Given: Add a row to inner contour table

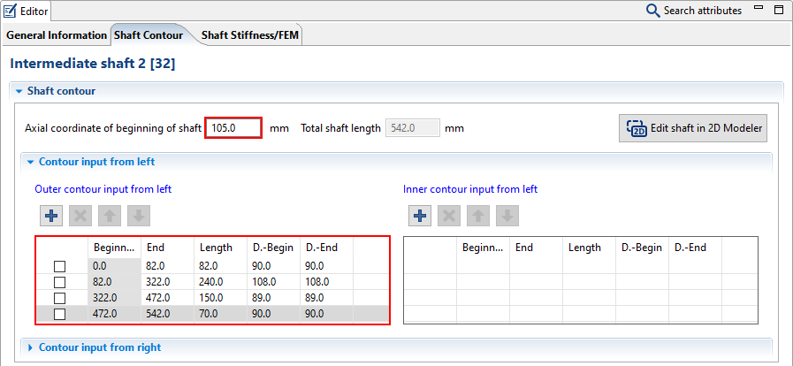Looking at the screenshot, I should click(x=420, y=216).
